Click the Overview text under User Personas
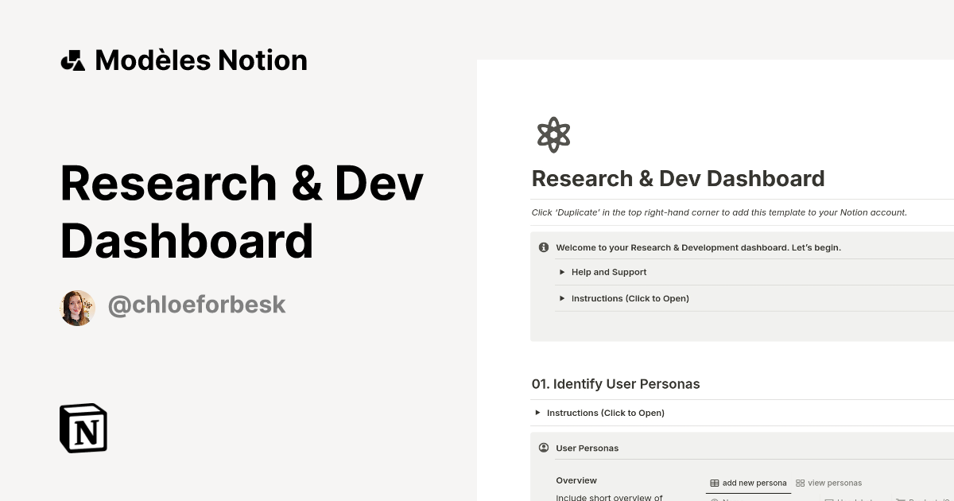The height and width of the screenshot is (501, 954). click(x=576, y=480)
